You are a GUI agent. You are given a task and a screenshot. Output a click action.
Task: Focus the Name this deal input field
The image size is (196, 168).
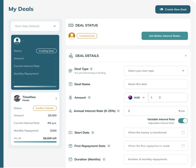(x=156, y=84)
